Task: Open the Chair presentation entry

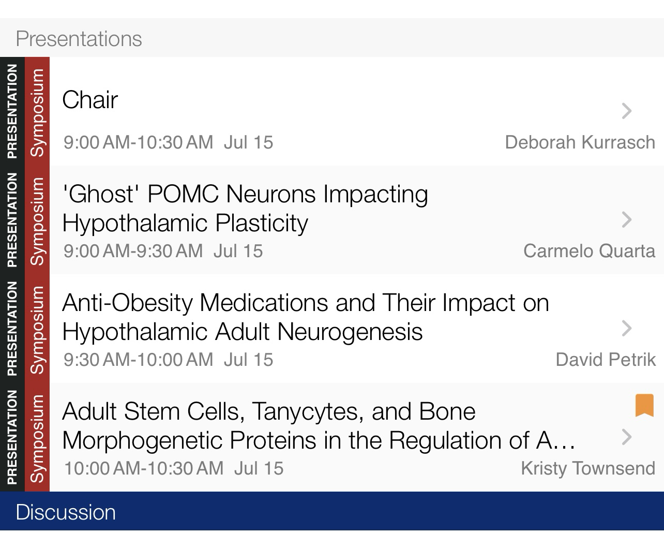Action: click(90, 100)
